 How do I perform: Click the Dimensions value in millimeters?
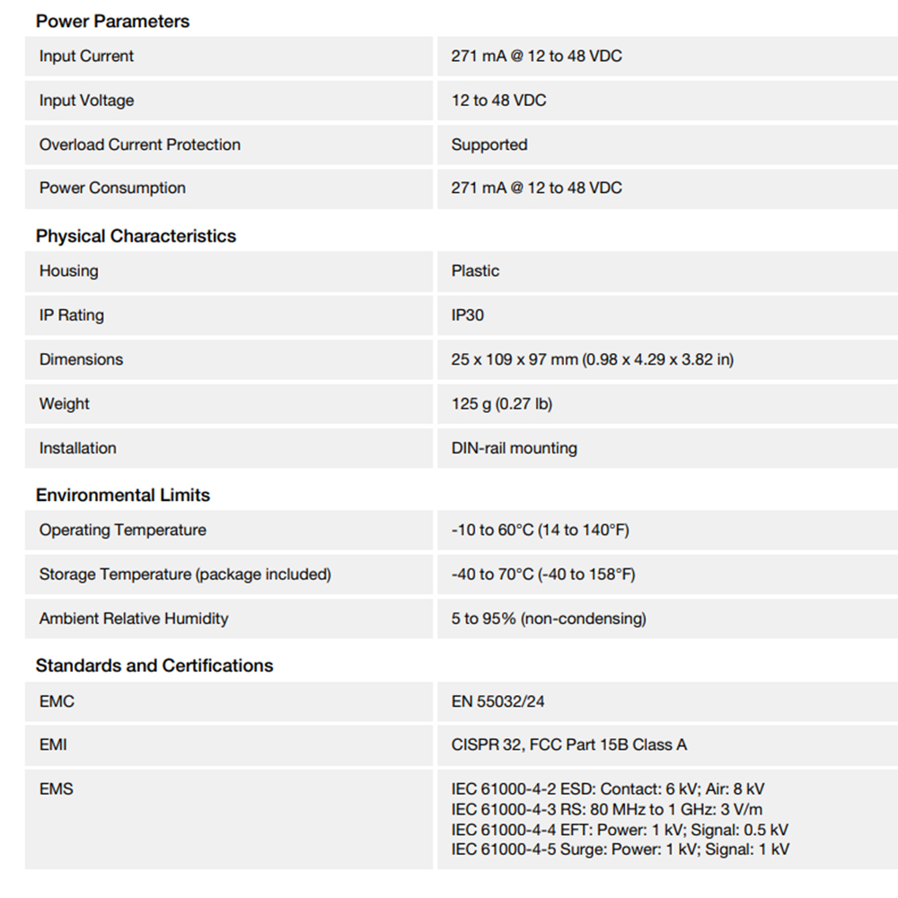click(515, 359)
